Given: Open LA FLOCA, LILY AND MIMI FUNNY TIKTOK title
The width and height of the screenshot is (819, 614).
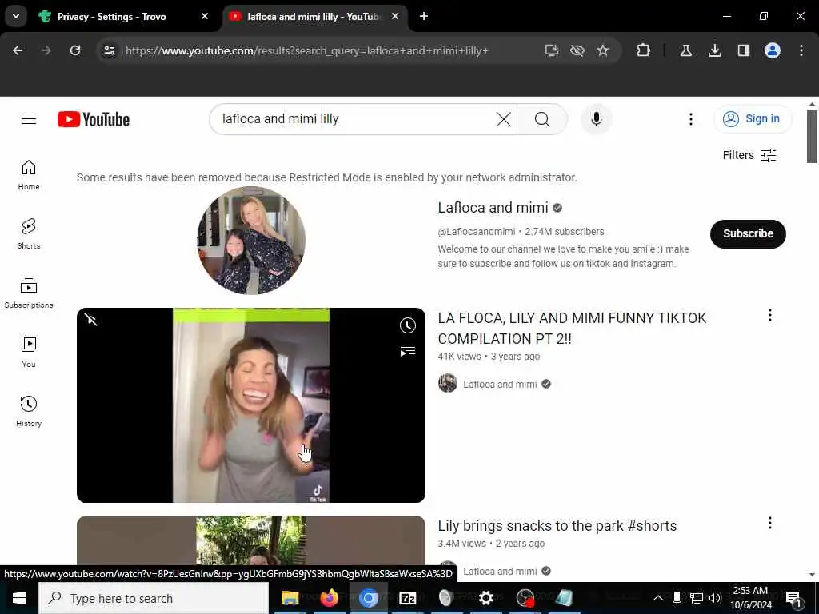Looking at the screenshot, I should (572, 328).
